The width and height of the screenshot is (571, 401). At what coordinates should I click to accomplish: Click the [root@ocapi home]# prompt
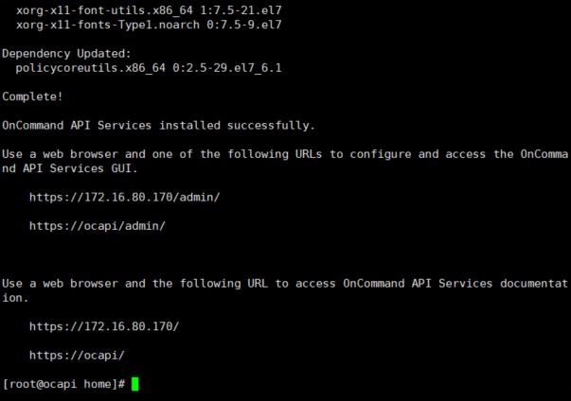pos(63,384)
